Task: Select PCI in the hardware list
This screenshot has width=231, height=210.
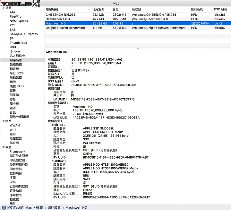Action: point(12,25)
